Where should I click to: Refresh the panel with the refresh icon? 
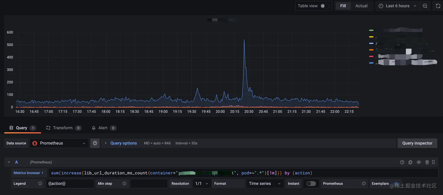tap(438, 6)
